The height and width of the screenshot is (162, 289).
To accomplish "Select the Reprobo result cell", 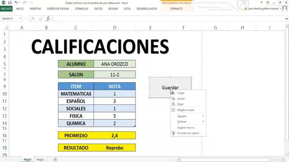I will click(114, 148).
